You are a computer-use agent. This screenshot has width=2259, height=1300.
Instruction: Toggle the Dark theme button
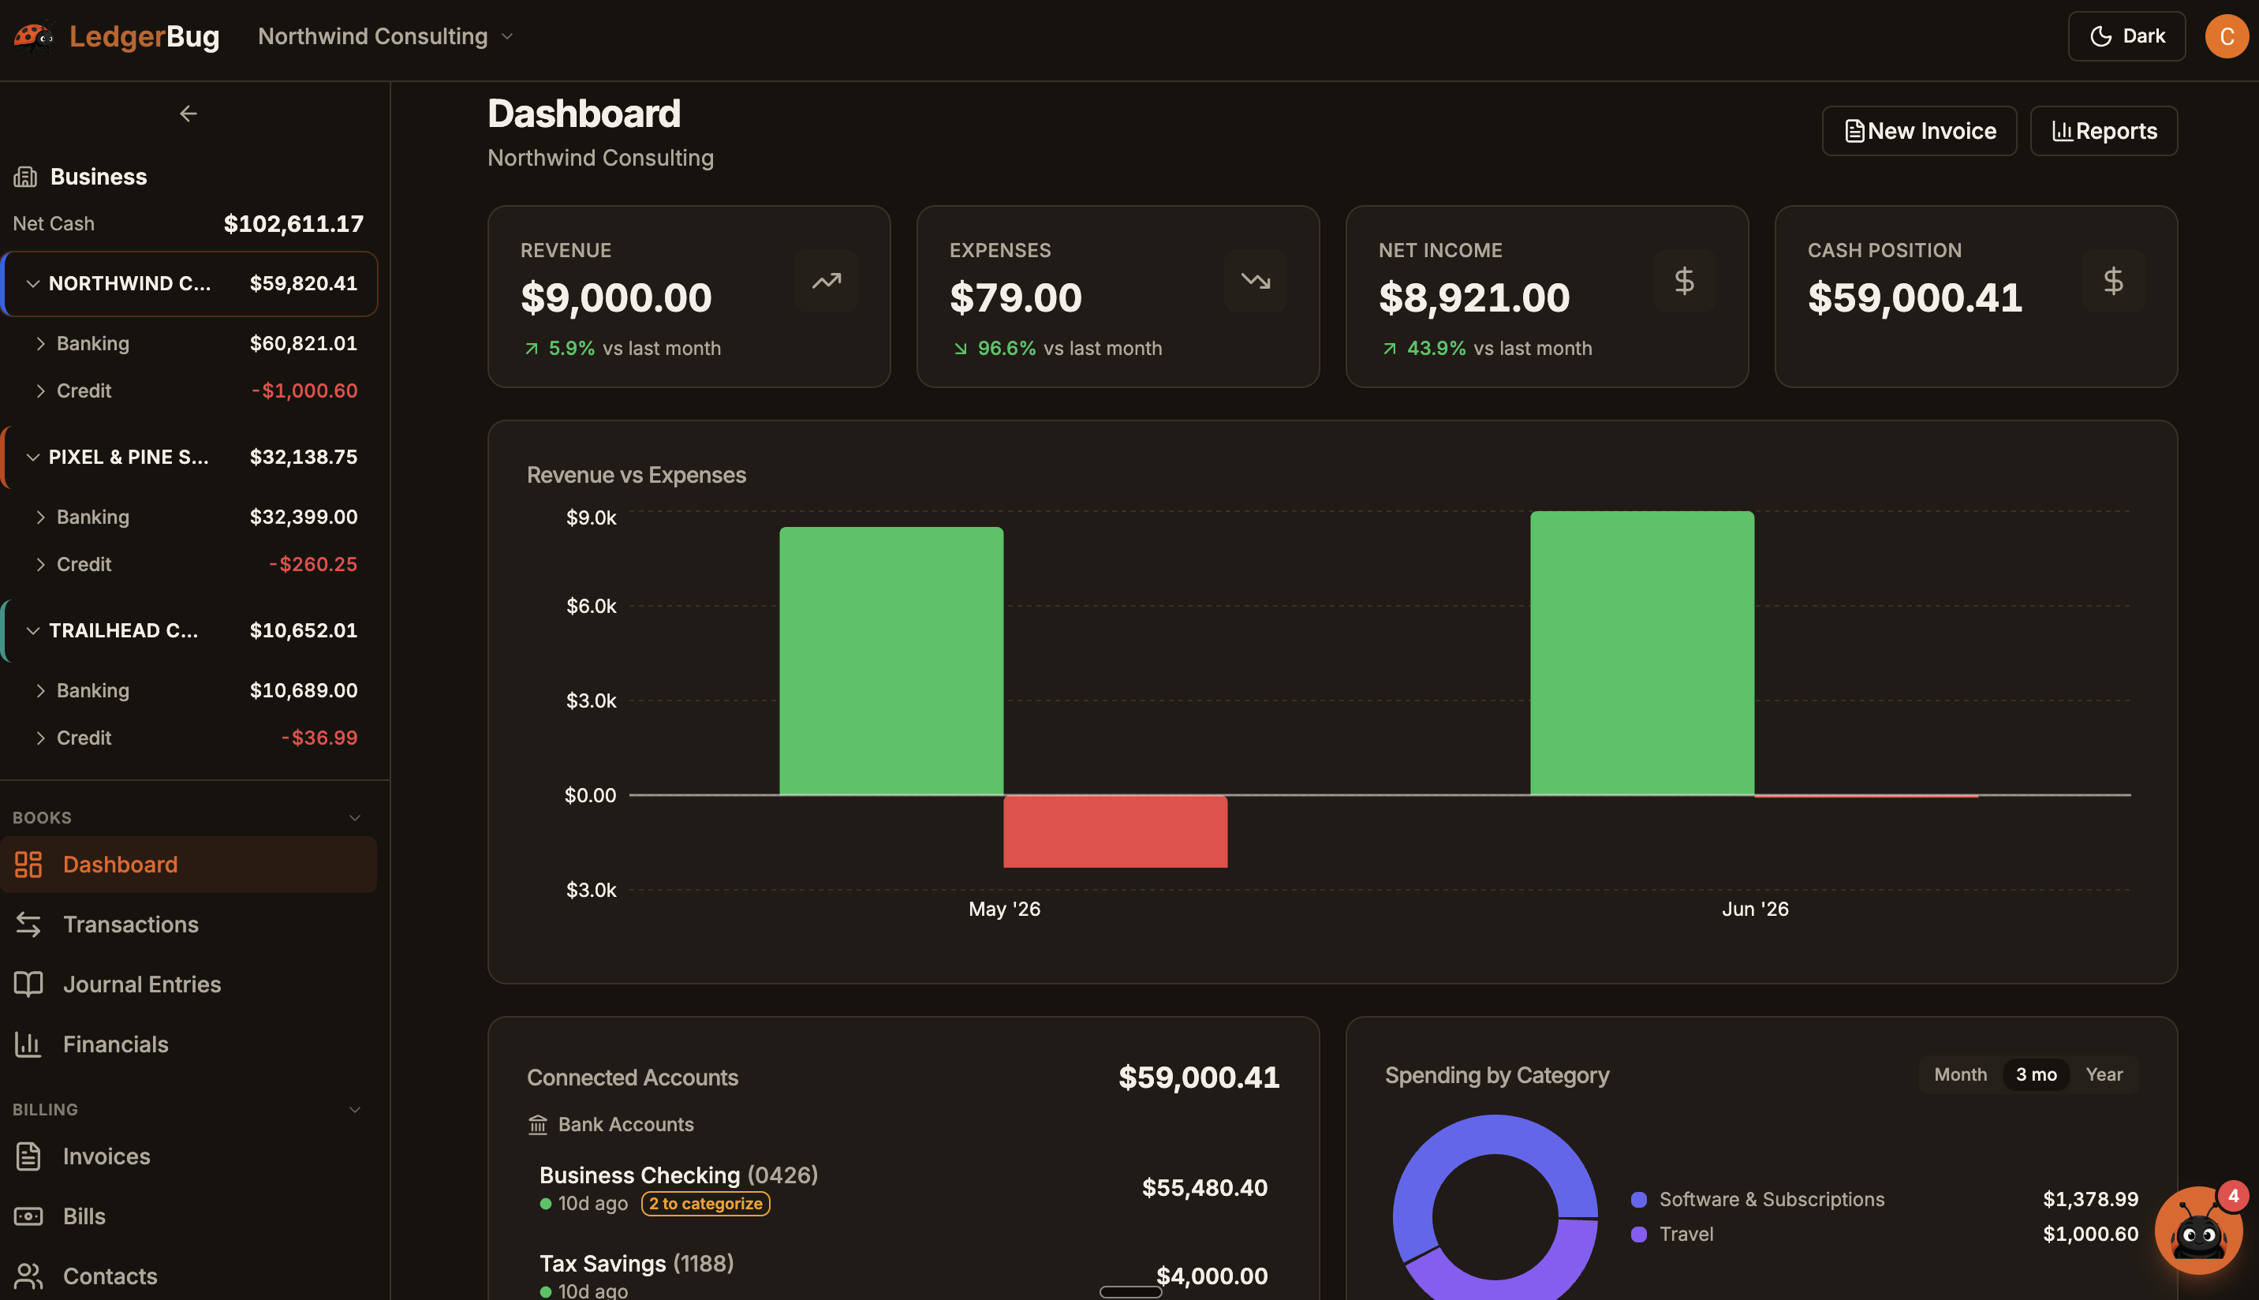(2126, 36)
